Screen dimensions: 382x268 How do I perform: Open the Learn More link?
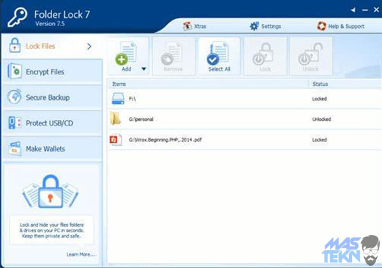[81, 255]
